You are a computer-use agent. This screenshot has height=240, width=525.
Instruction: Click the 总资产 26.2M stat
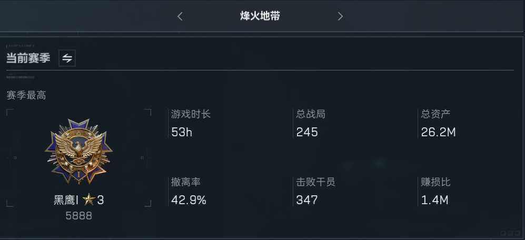438,123
